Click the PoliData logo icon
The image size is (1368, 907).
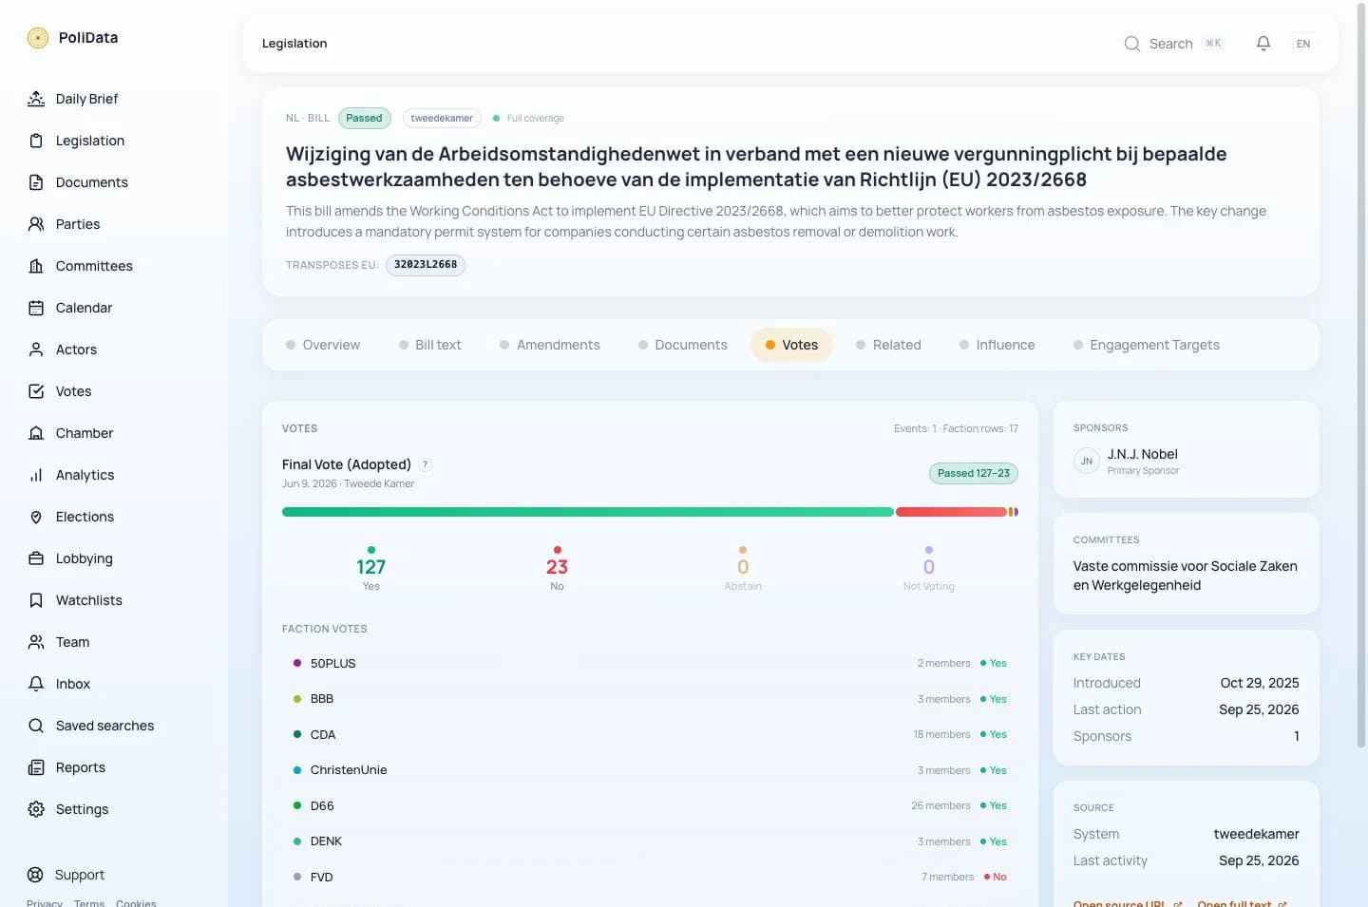click(38, 38)
